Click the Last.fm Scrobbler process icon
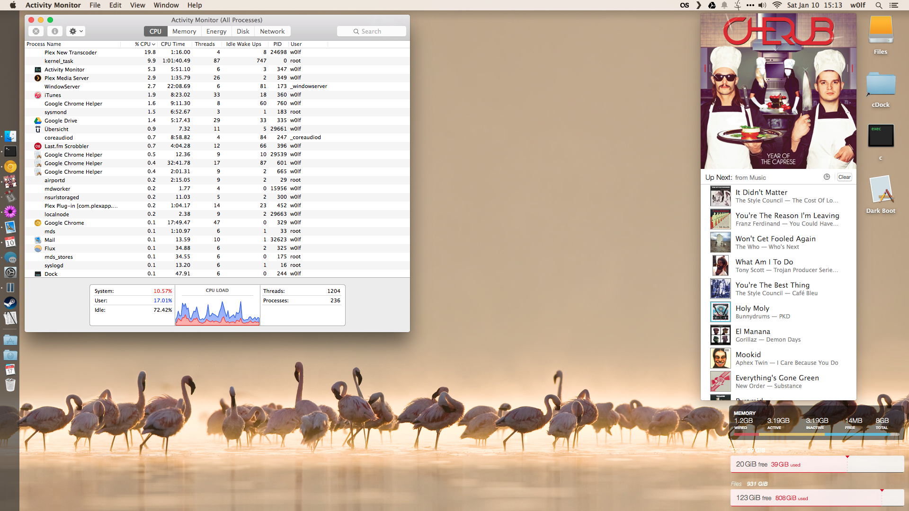The height and width of the screenshot is (511, 909). click(x=38, y=146)
